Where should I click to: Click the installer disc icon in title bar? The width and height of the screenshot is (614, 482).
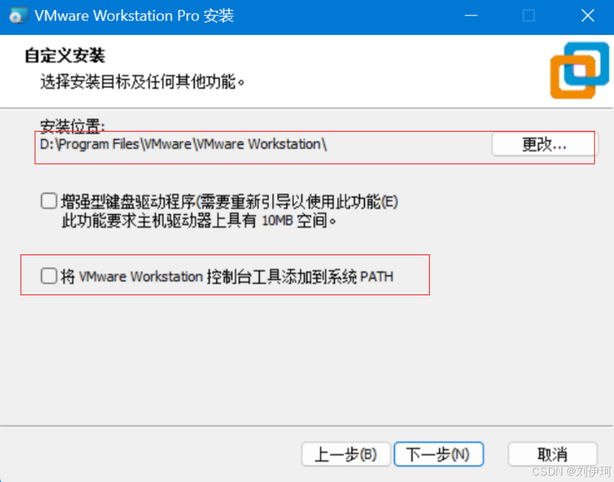click(x=18, y=15)
